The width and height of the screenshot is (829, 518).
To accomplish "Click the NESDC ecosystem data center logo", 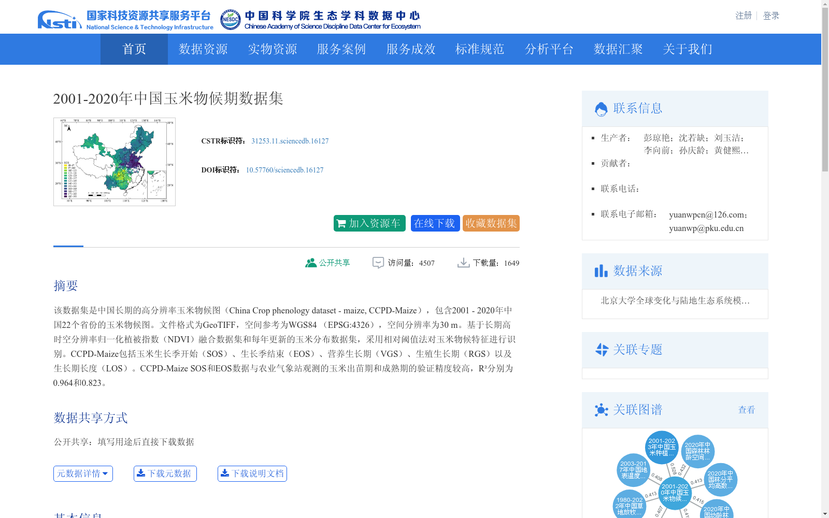I will point(320,20).
